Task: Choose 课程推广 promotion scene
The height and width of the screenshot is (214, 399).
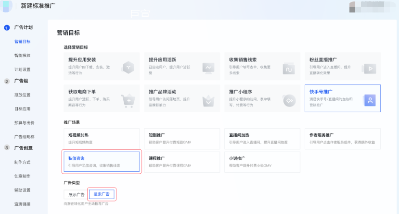Action: (182, 162)
